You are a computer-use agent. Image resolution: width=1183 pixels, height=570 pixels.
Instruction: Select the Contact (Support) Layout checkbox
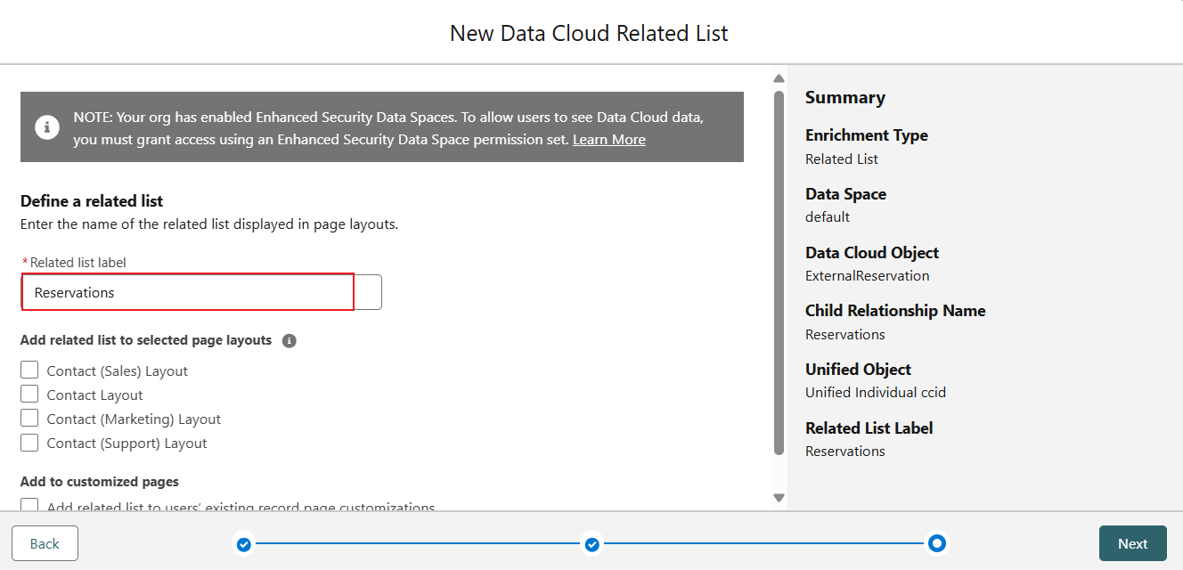[30, 443]
